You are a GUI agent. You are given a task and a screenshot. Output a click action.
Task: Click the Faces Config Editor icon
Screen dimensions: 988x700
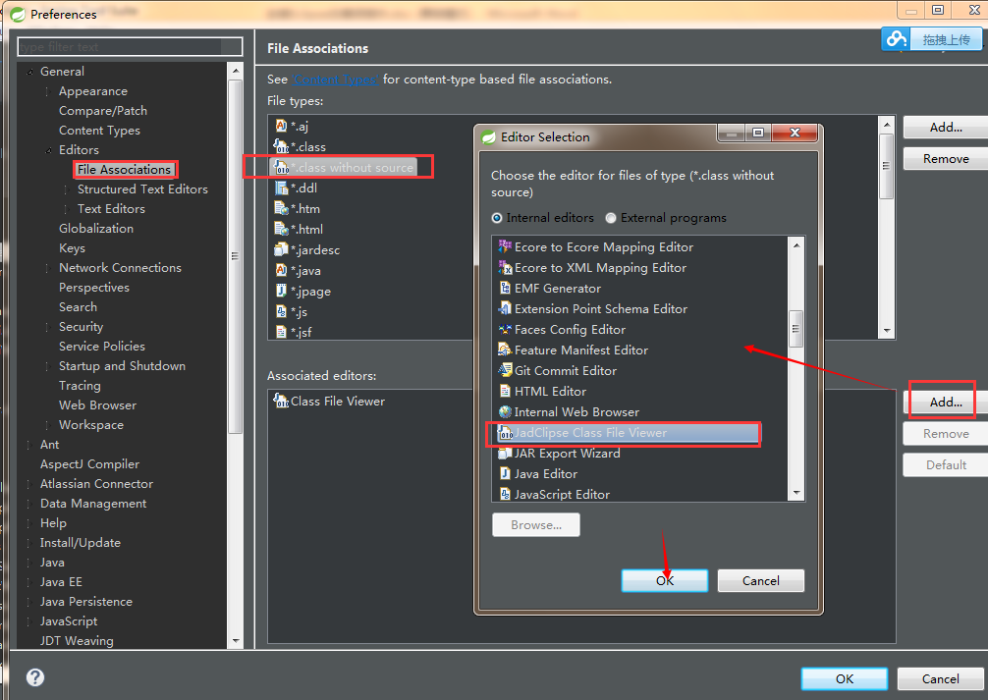(x=506, y=329)
